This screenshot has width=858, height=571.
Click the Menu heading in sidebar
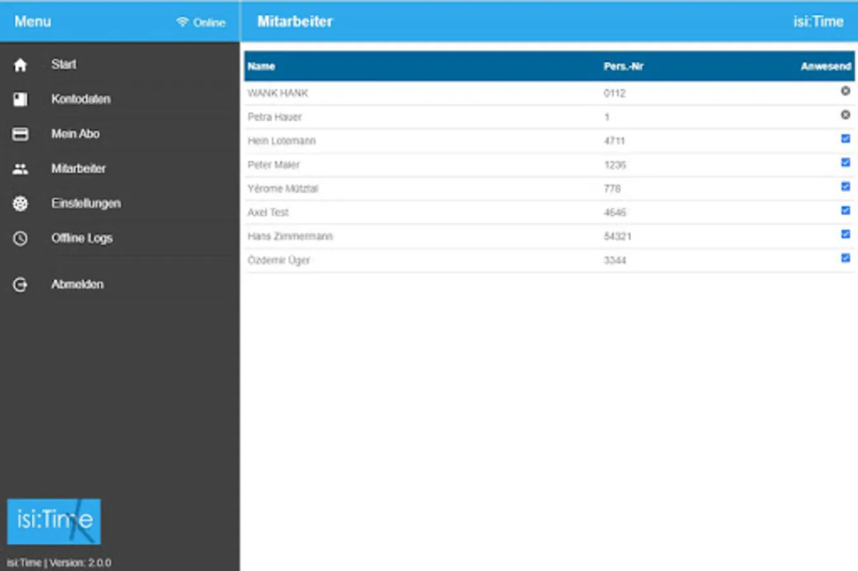(32, 22)
